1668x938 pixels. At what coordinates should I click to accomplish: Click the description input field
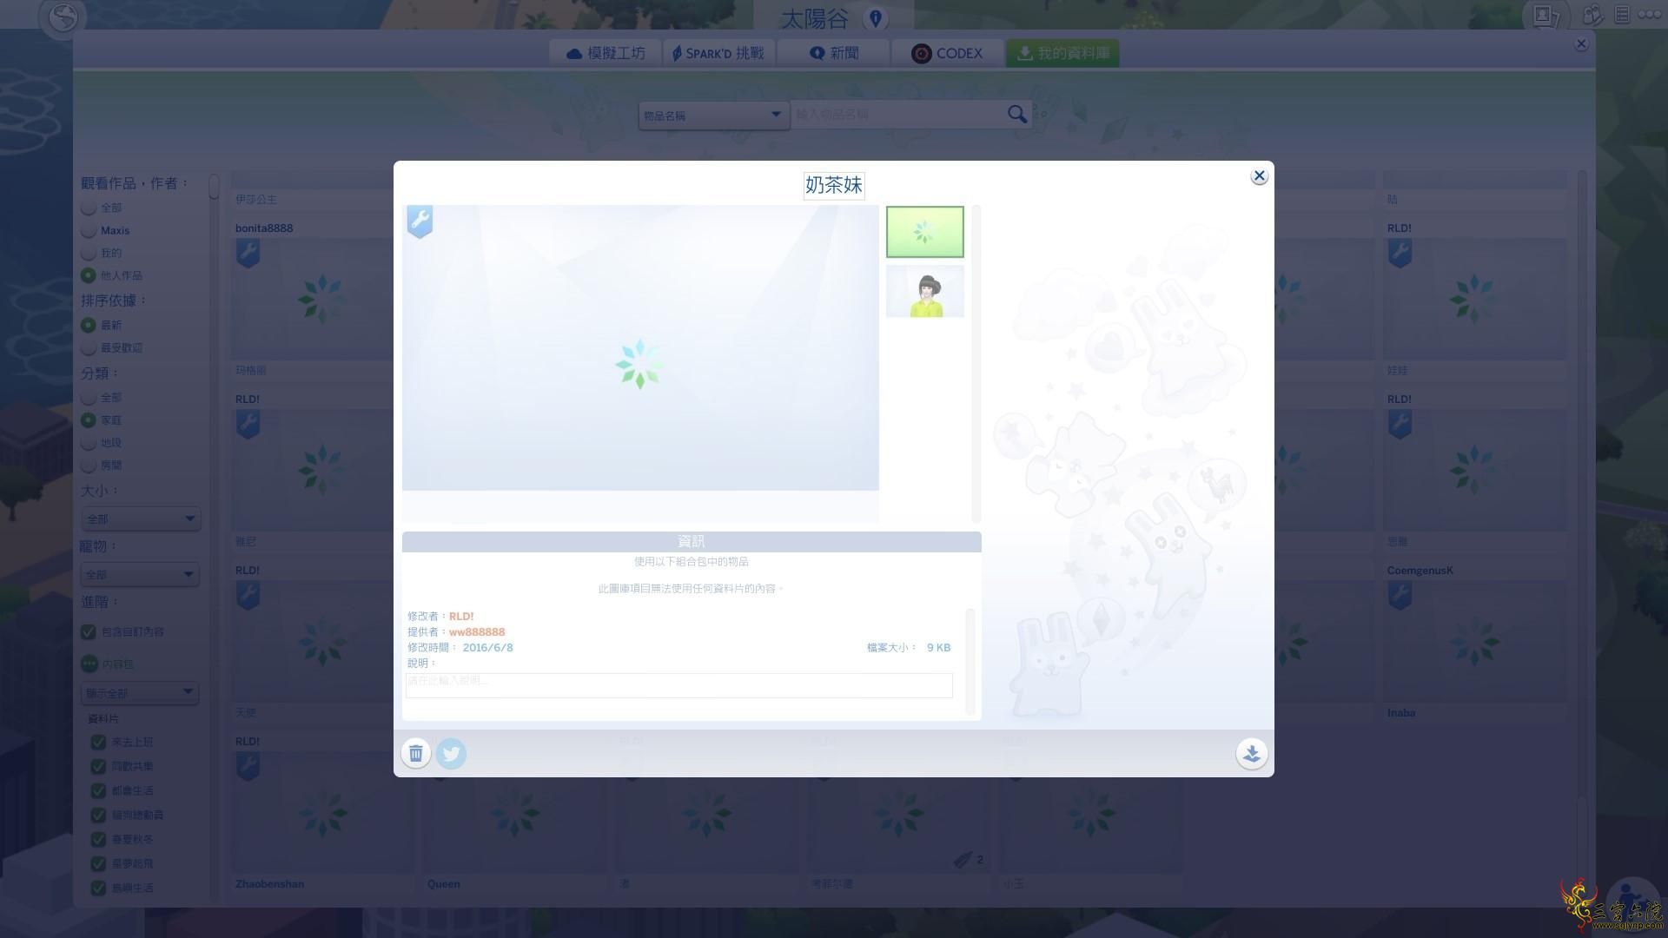[x=679, y=685]
